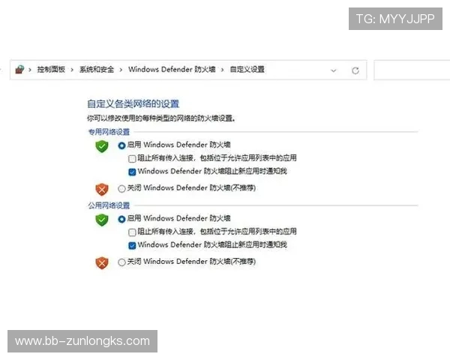Image resolution: width=450 pixels, height=360 pixels.
Task: Expand chevron after Control Panel icon
Action: click(30, 70)
